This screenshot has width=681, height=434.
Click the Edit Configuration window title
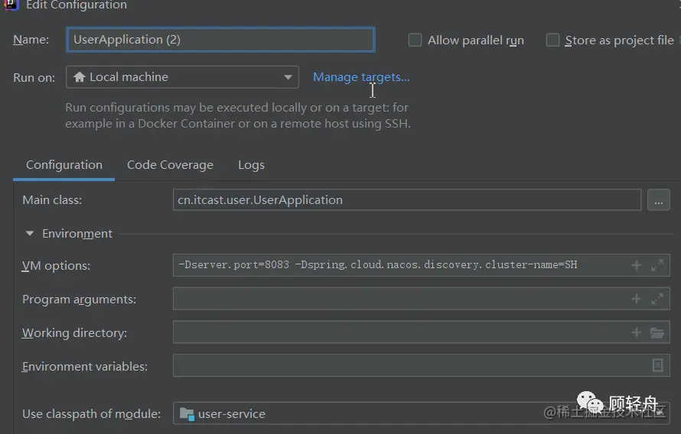coord(77,5)
